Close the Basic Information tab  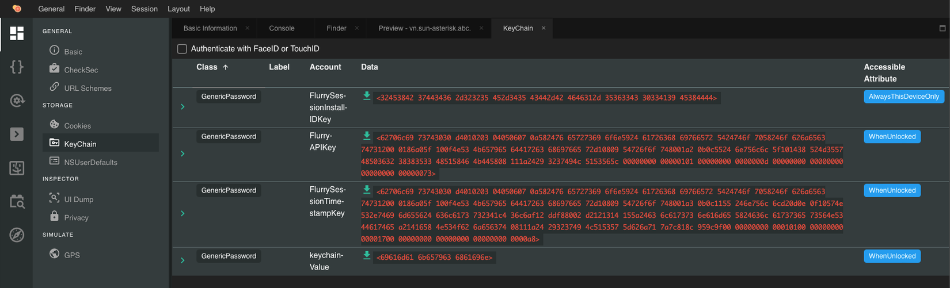[248, 28]
